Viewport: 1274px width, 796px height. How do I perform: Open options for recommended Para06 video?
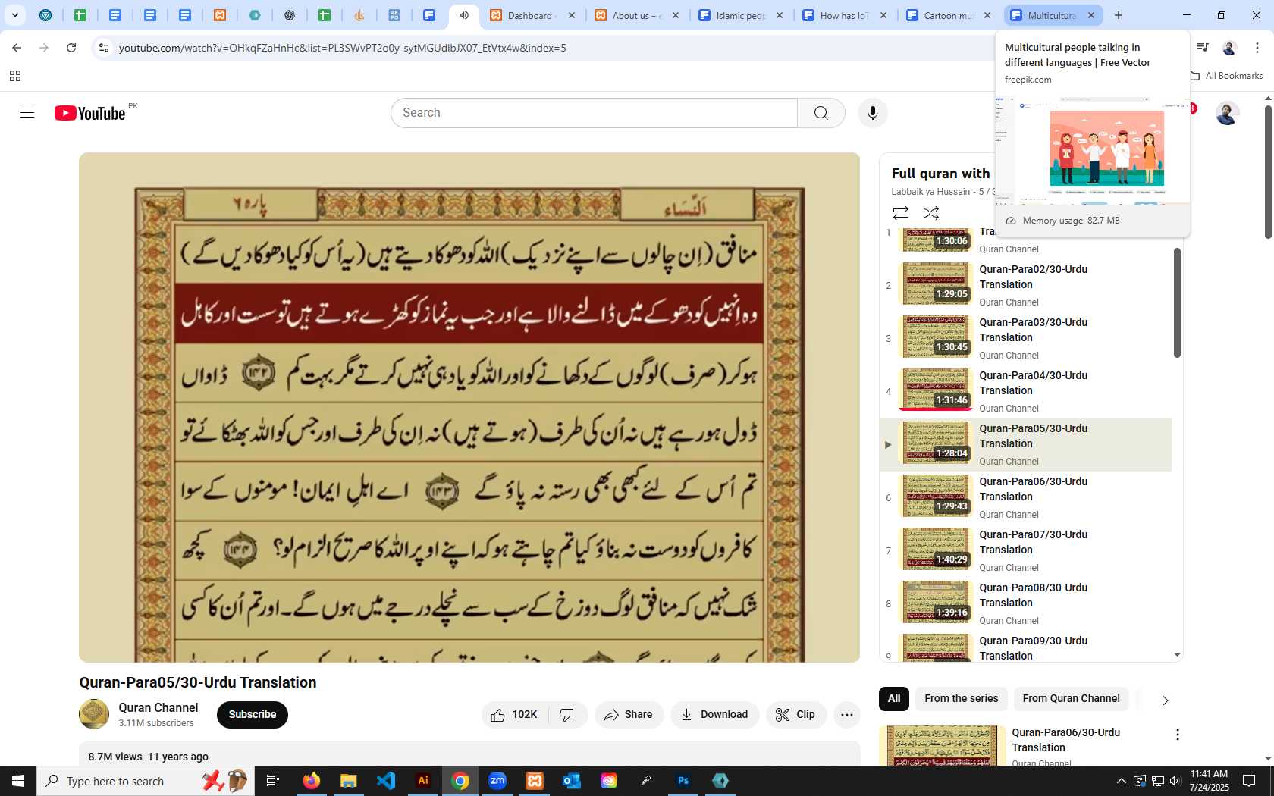click(x=1177, y=735)
